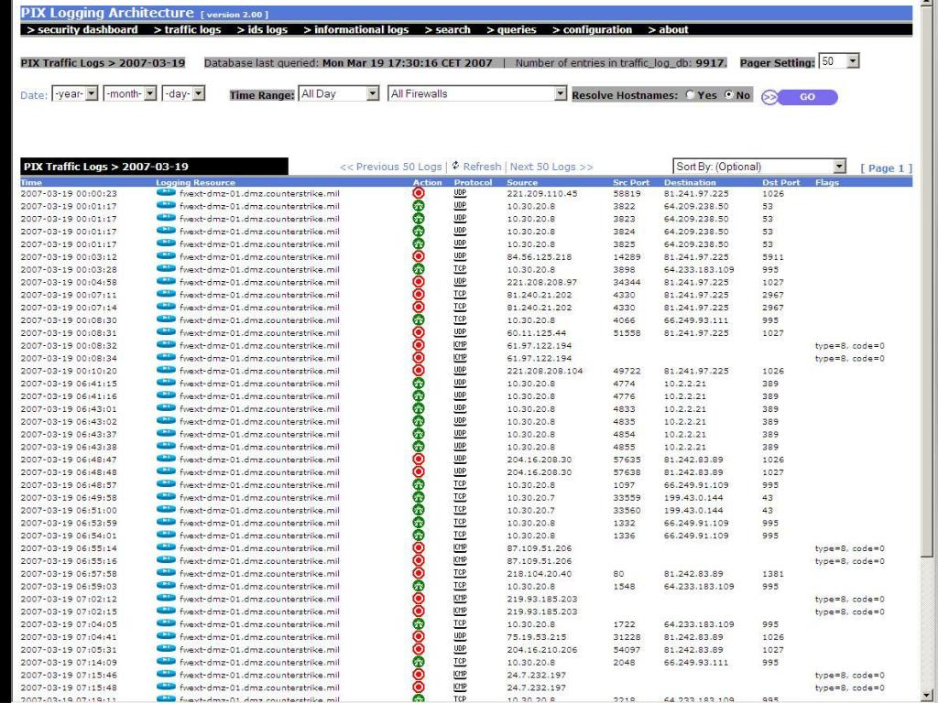
Task: Click the Logging Resource column header
Action: [x=196, y=182]
